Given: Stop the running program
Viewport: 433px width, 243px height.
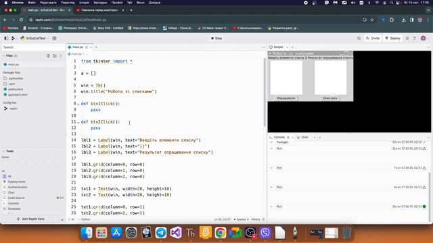Looking at the screenshot, I should click(216, 38).
